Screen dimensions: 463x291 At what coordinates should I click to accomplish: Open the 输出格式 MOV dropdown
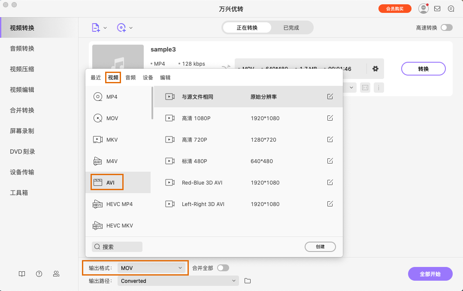point(152,268)
